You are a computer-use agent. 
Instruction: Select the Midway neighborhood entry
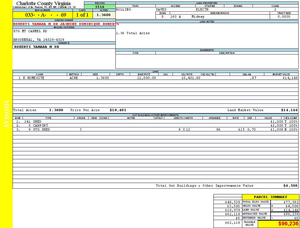point(198,17)
